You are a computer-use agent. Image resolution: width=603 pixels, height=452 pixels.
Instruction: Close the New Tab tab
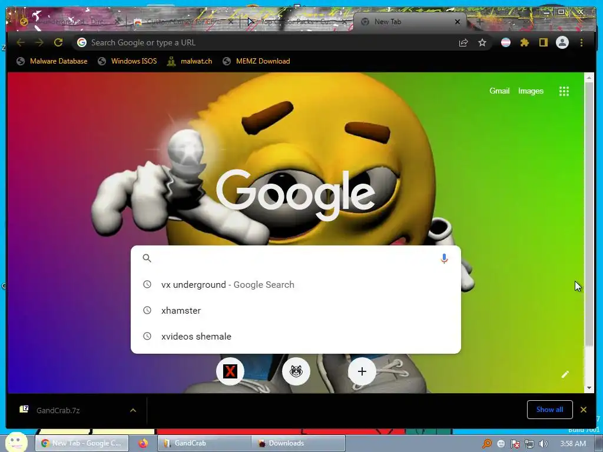[x=458, y=22]
